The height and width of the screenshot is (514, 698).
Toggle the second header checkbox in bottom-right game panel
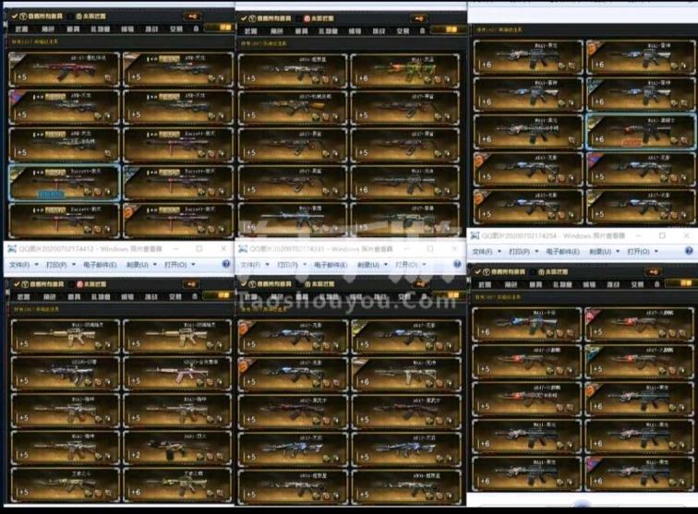click(533, 272)
